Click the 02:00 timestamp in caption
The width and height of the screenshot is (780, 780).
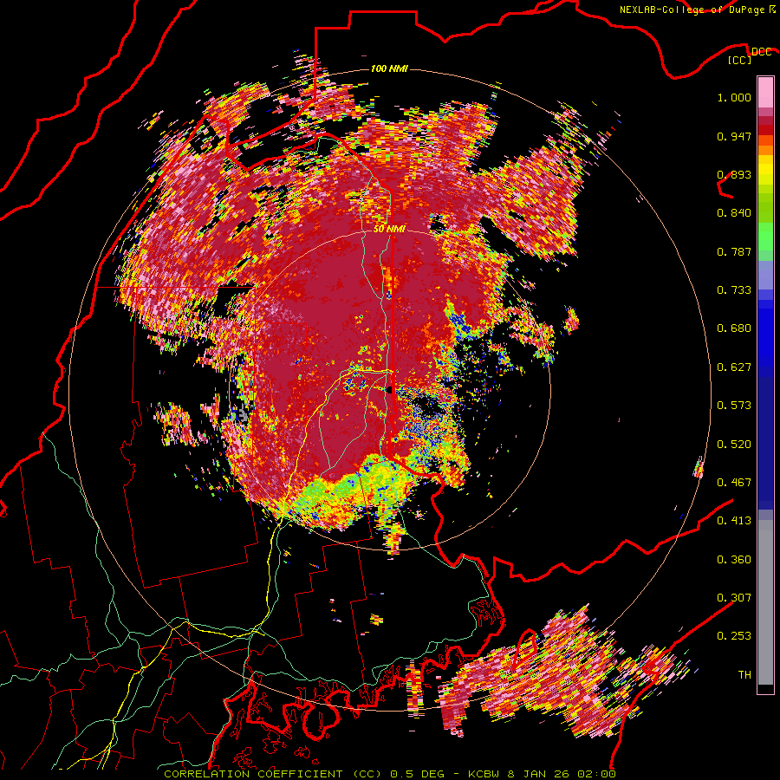point(596,774)
